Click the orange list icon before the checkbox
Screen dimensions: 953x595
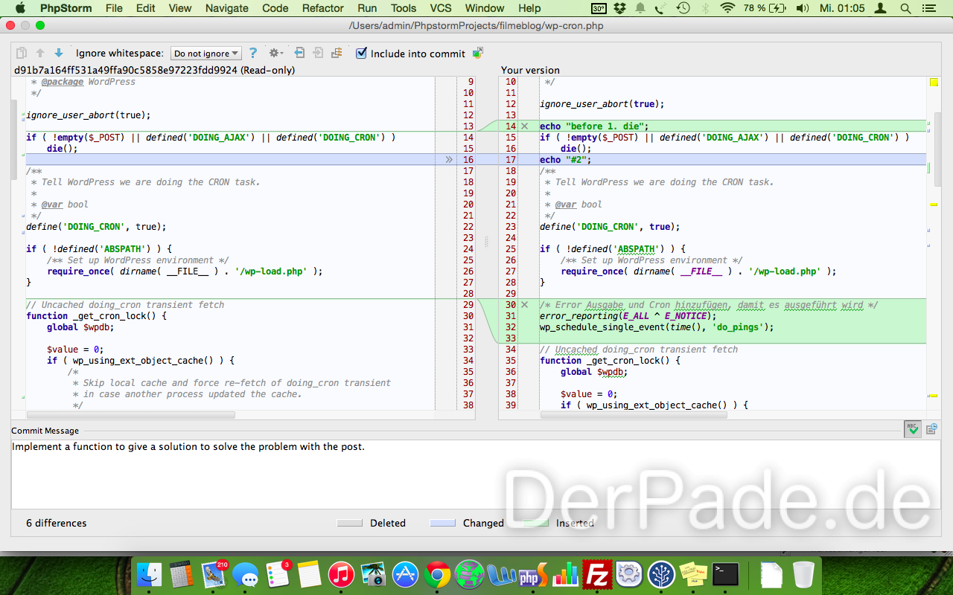click(x=337, y=53)
